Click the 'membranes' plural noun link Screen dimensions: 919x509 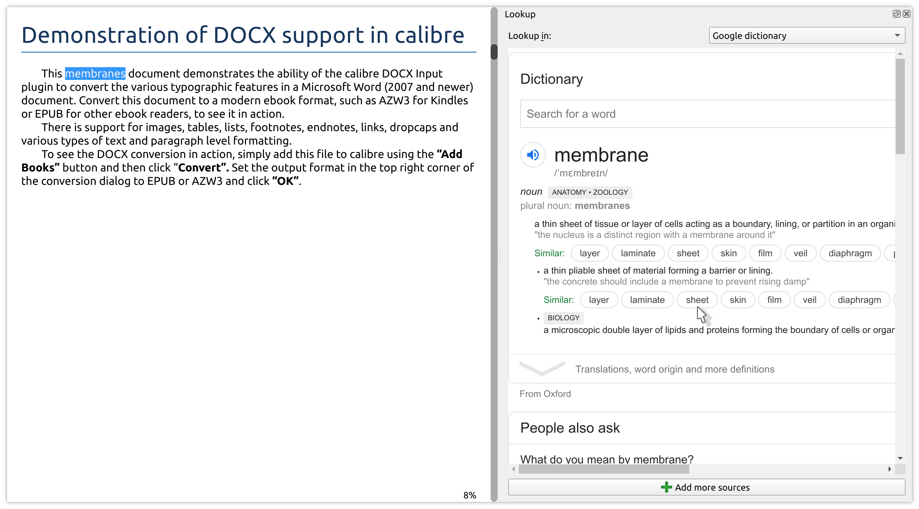[x=602, y=206]
